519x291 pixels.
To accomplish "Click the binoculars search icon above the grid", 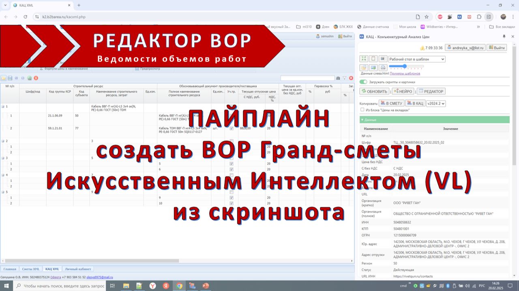I will [338, 78].
